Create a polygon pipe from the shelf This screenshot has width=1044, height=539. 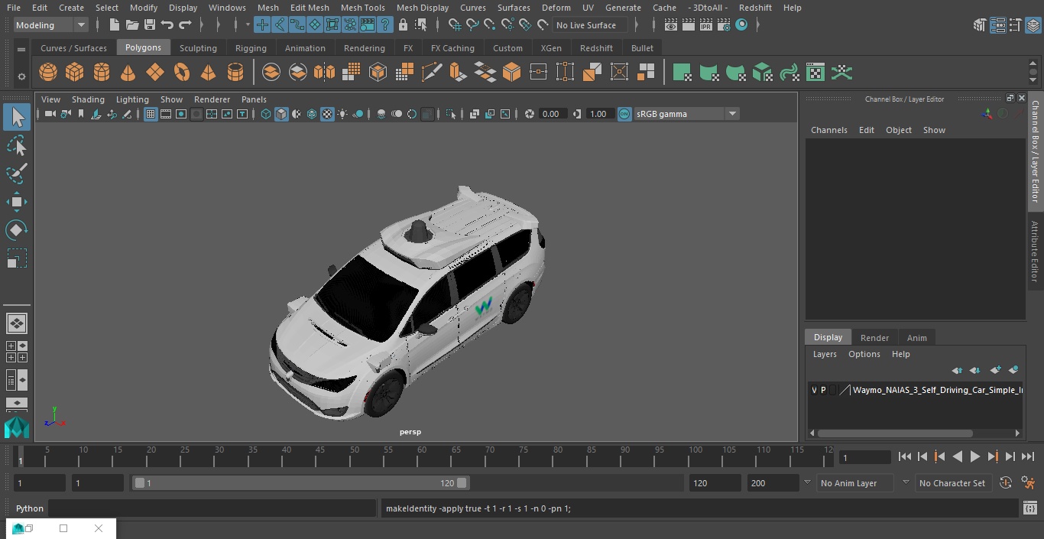tap(235, 73)
